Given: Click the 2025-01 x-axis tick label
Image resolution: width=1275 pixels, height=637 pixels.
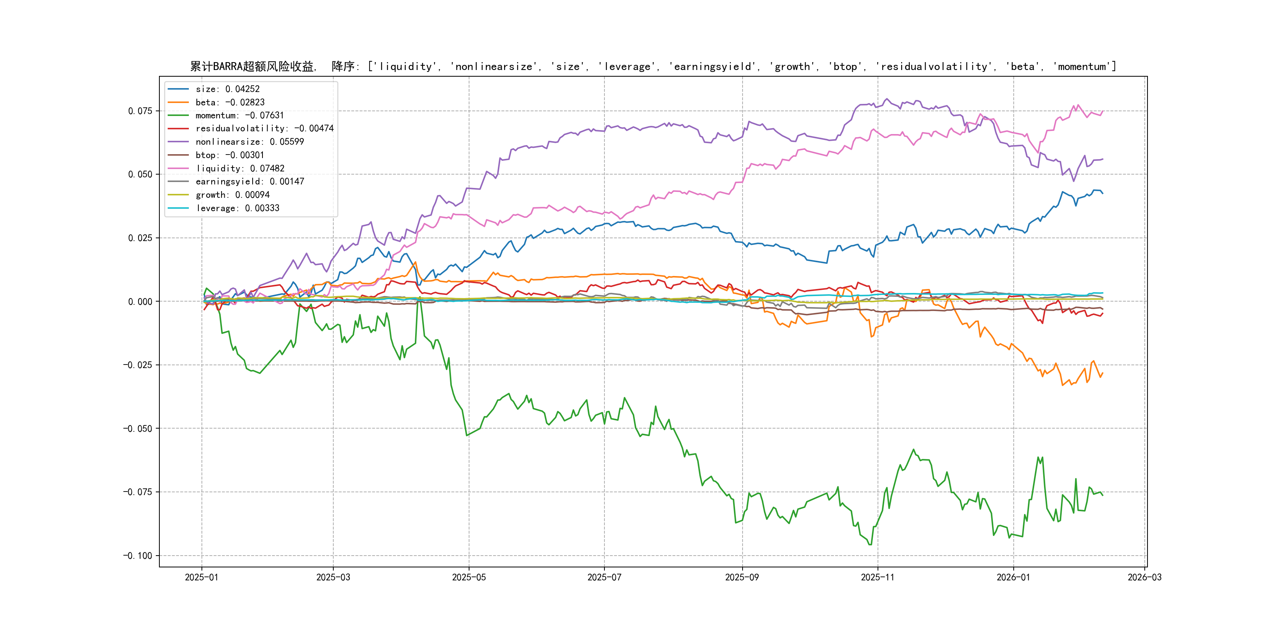Looking at the screenshot, I should point(201,577).
